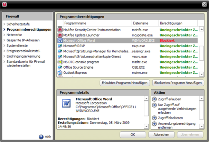Viewport: 209px width, 142px height.
Task: Click arrow icon beside Zugriff erlauben
Action: pos(154,99)
